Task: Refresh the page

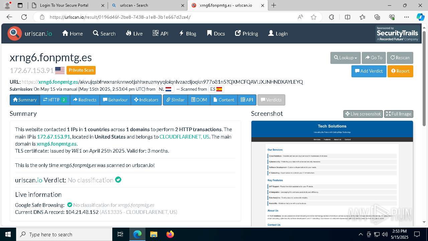Action: [24, 17]
